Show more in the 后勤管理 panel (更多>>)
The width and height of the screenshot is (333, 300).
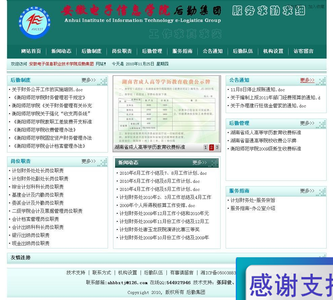(307, 123)
